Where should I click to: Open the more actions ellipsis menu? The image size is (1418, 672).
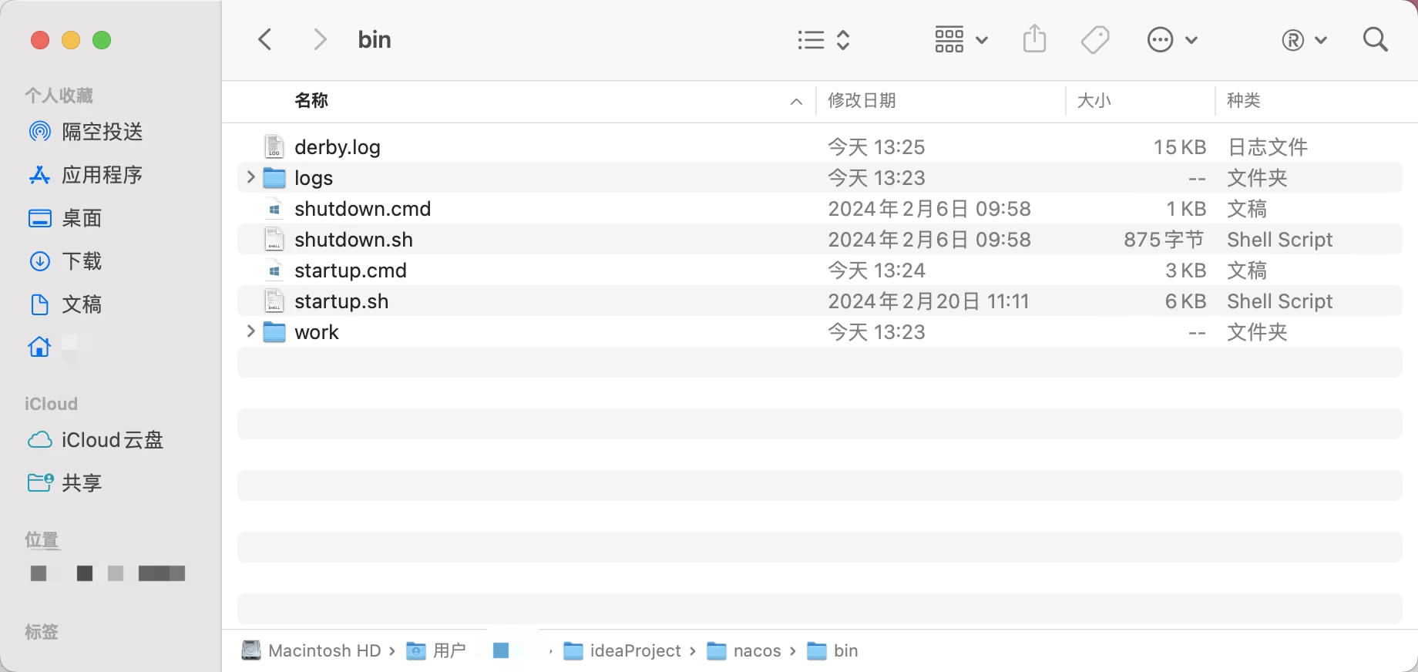(1171, 39)
